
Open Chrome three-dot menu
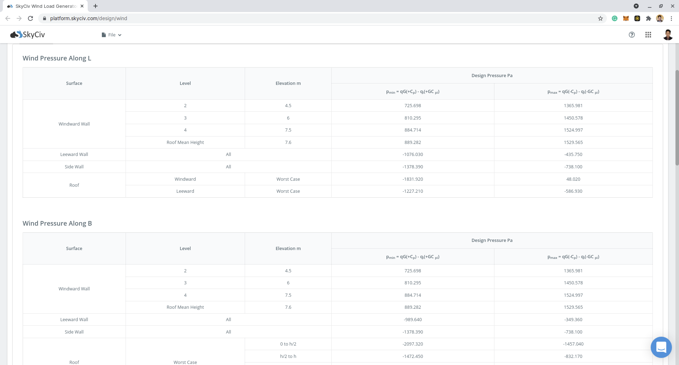click(671, 18)
